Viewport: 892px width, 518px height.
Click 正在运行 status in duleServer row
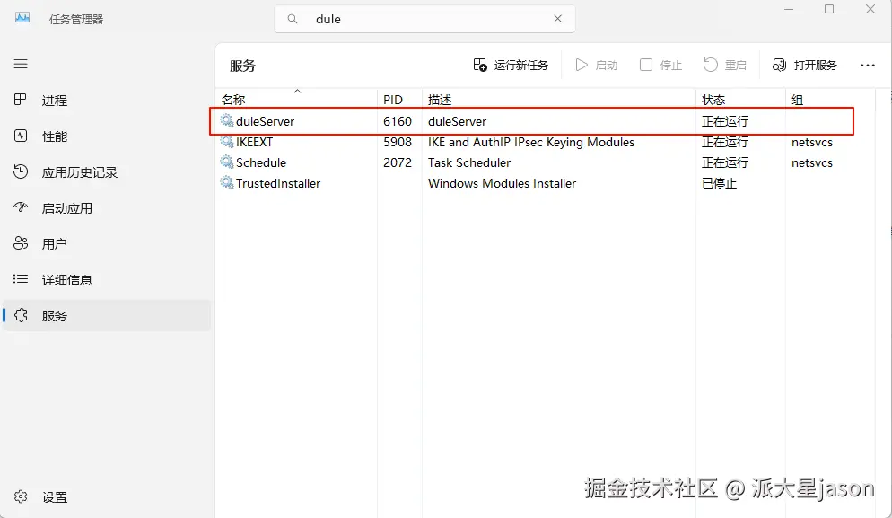click(725, 121)
